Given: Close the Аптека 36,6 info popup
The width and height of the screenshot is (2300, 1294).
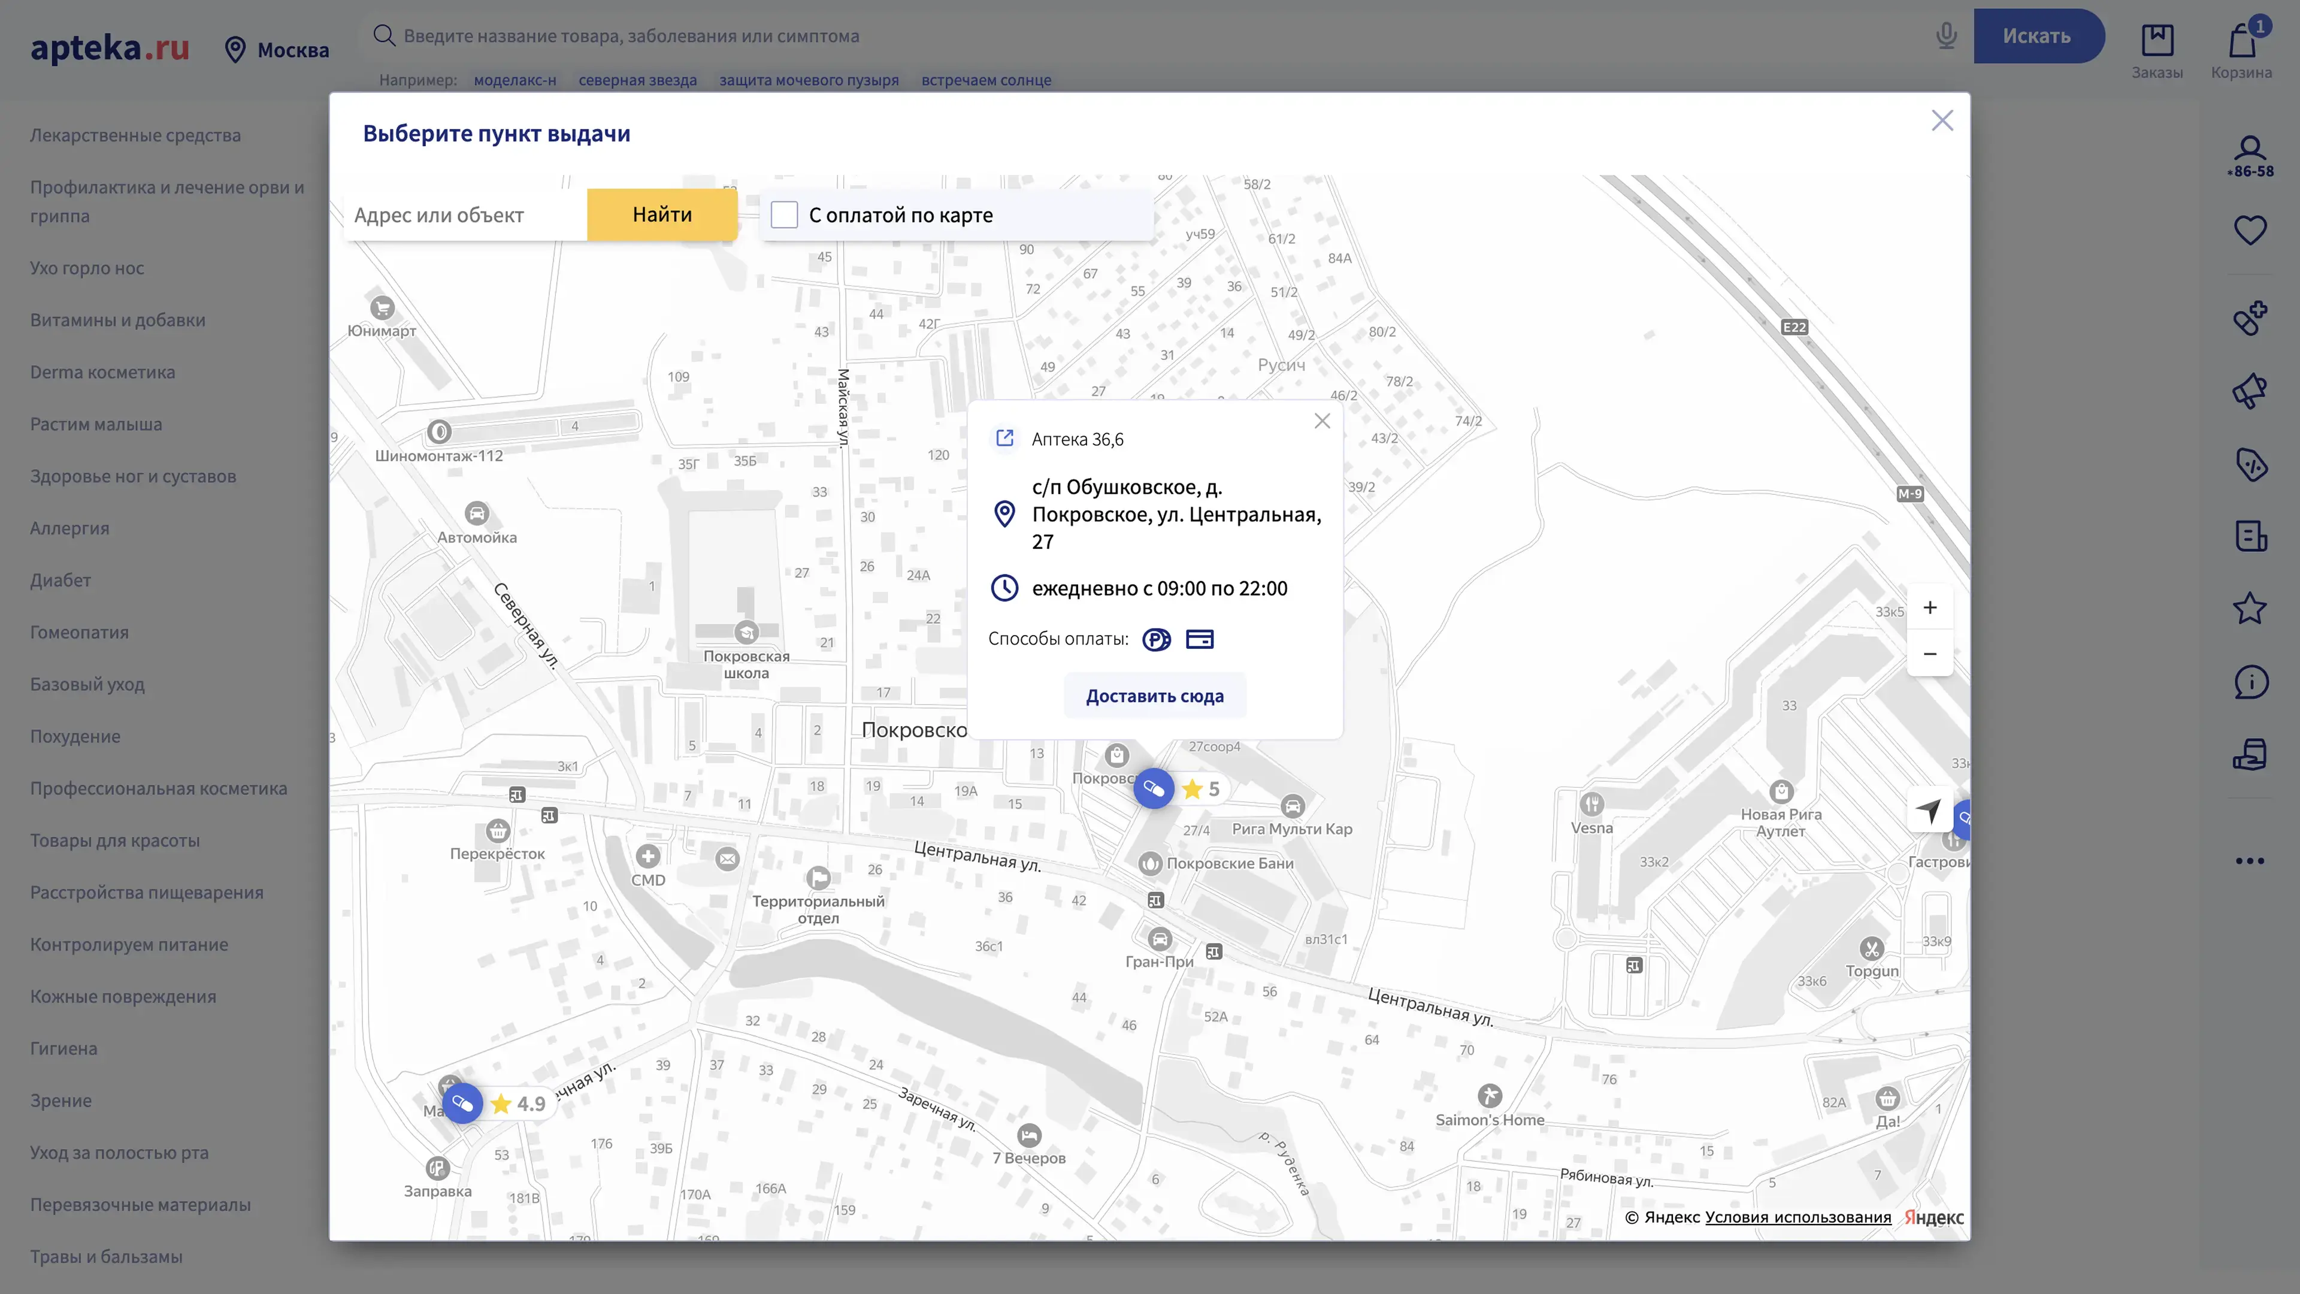Looking at the screenshot, I should (x=1322, y=422).
